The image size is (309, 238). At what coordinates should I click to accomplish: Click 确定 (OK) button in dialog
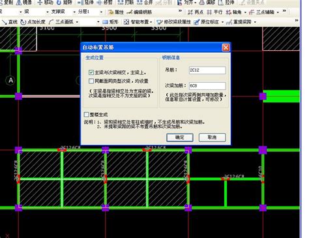(x=180, y=138)
